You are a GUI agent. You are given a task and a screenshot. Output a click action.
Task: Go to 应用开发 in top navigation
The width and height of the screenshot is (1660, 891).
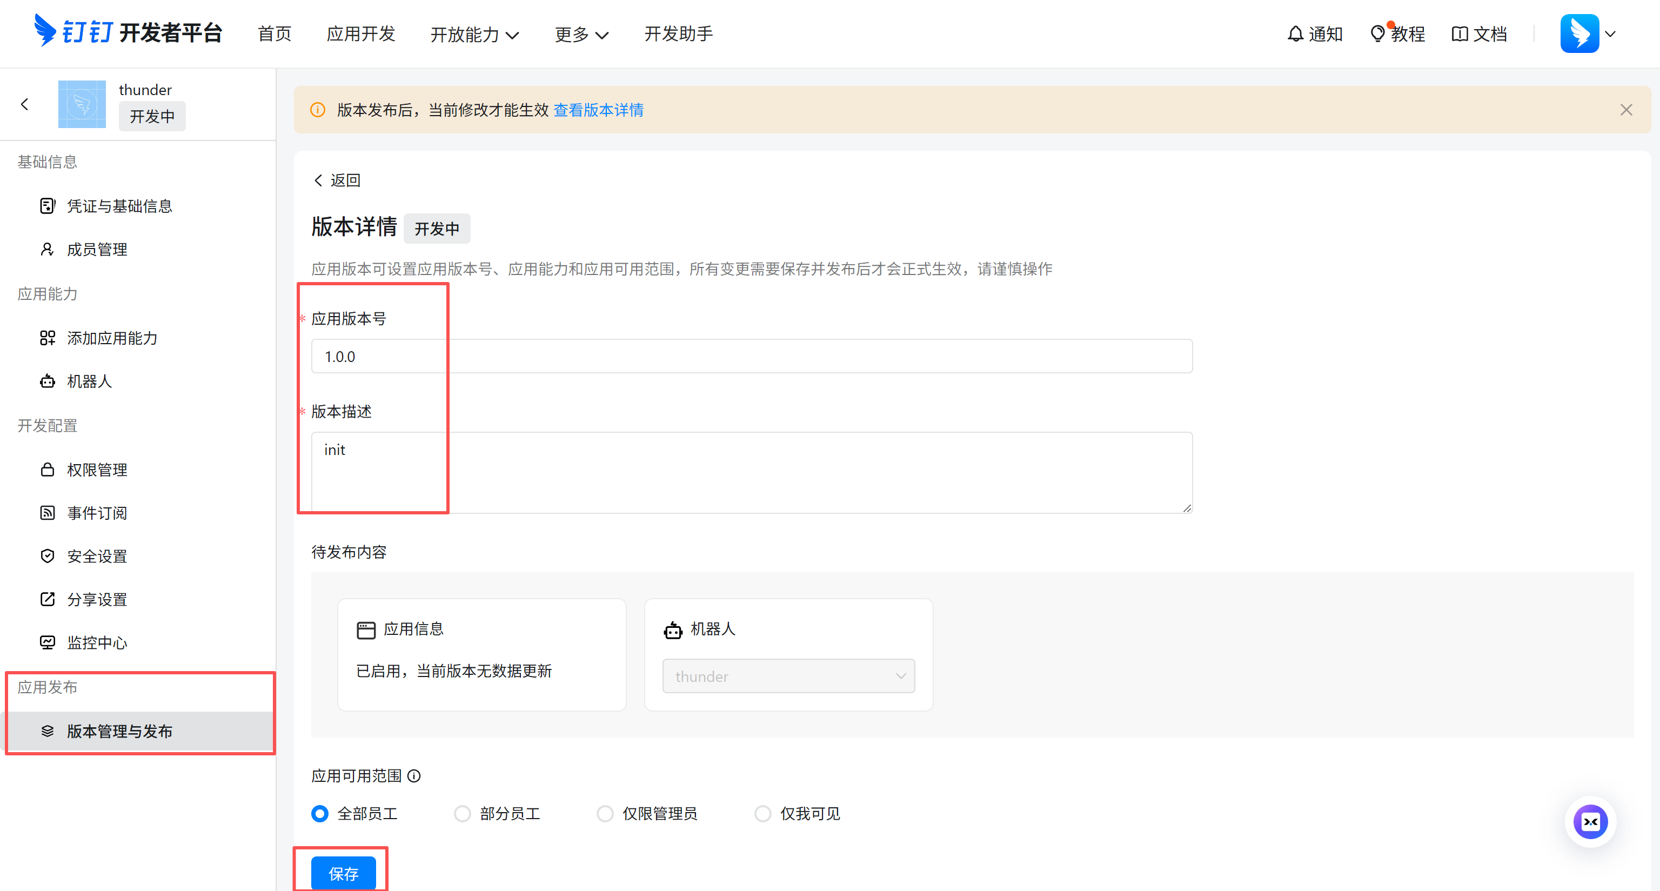[361, 34]
